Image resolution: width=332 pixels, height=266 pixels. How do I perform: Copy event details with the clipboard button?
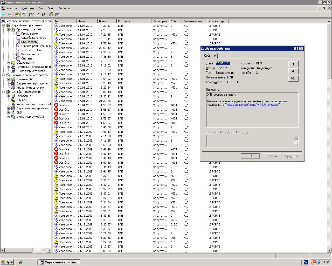pos(293,78)
